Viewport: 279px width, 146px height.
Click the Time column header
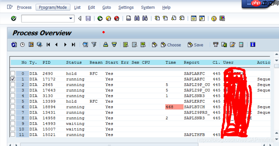click(171, 63)
